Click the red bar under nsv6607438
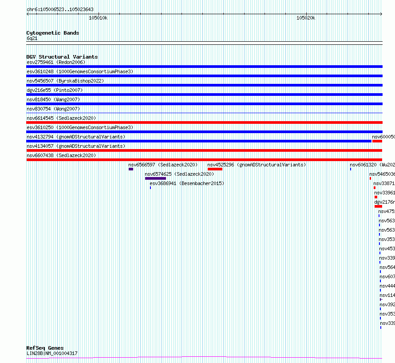395x363 pixels. click(x=204, y=160)
